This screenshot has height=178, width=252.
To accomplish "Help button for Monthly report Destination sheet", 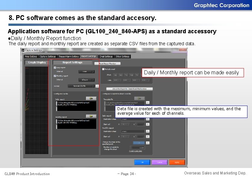I will coord(148,131).
